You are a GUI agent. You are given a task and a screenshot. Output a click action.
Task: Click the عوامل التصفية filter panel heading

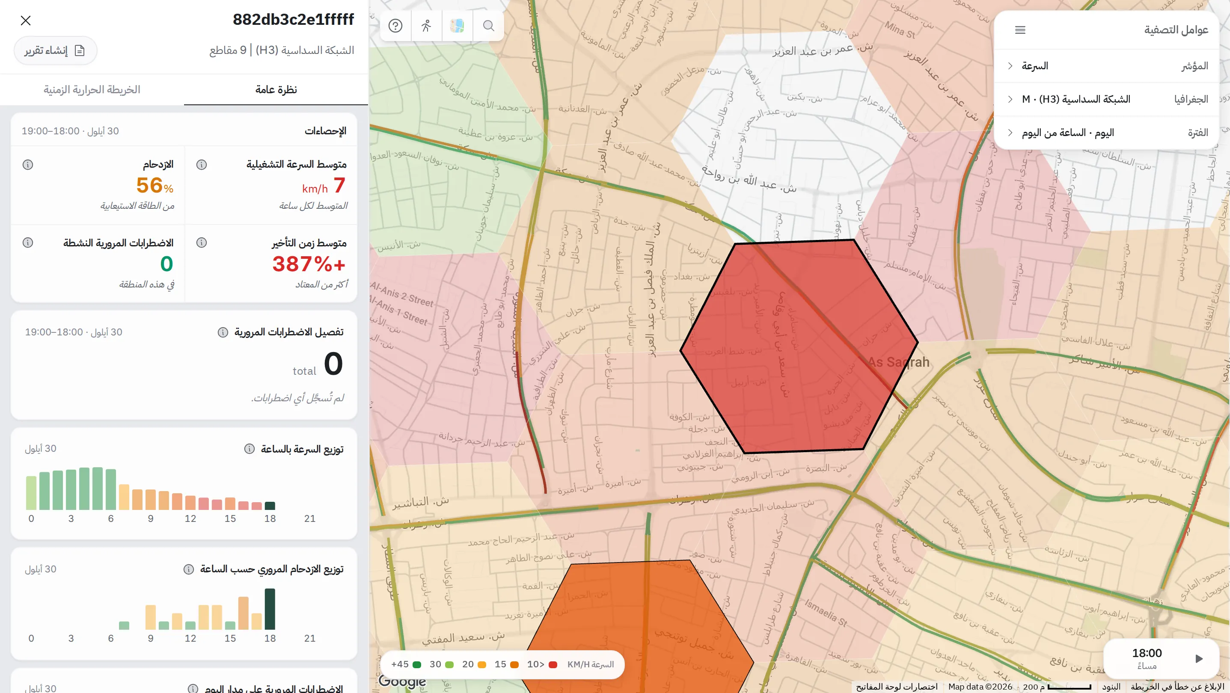[x=1176, y=30]
